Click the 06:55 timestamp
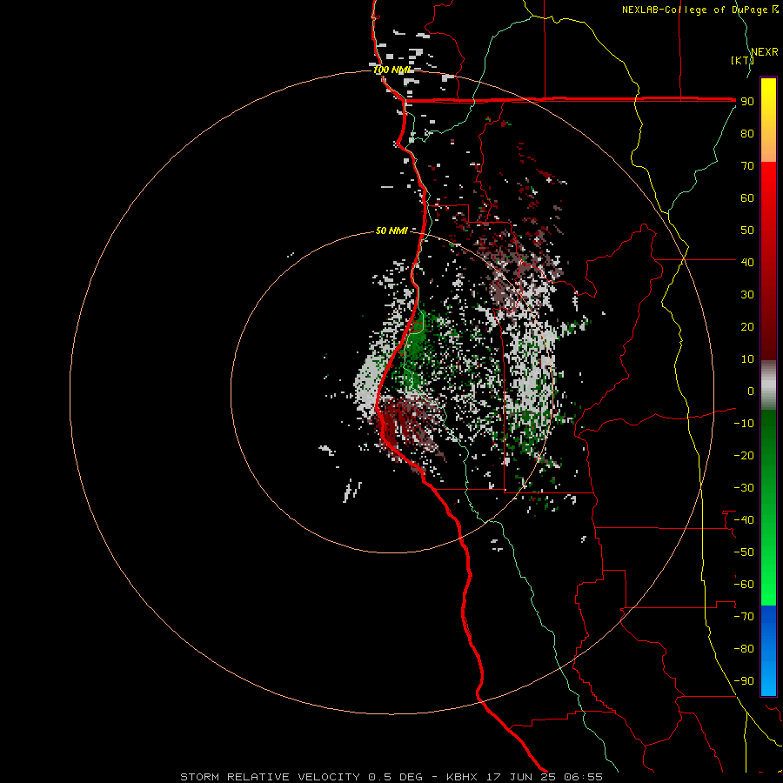Viewport: 783px width, 783px height. pyautogui.click(x=583, y=777)
